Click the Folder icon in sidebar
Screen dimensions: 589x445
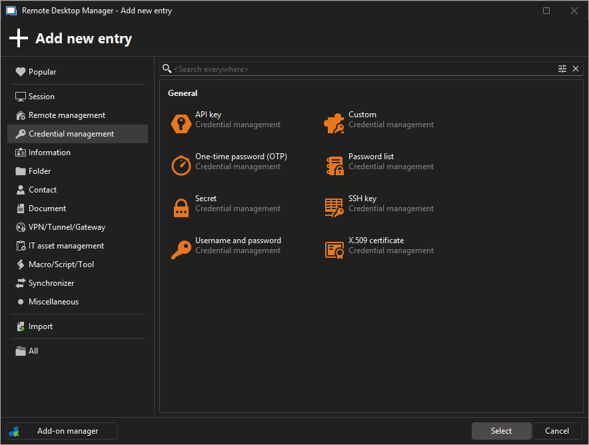(20, 171)
